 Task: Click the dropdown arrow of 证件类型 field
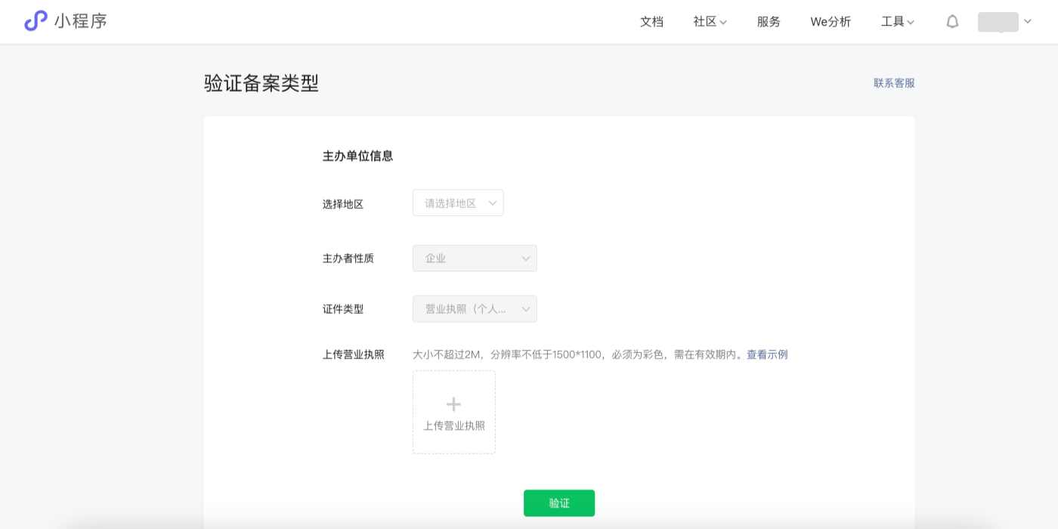[x=525, y=308]
